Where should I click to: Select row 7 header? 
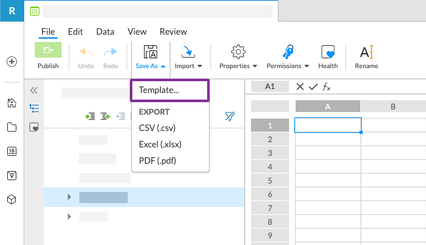point(270,208)
